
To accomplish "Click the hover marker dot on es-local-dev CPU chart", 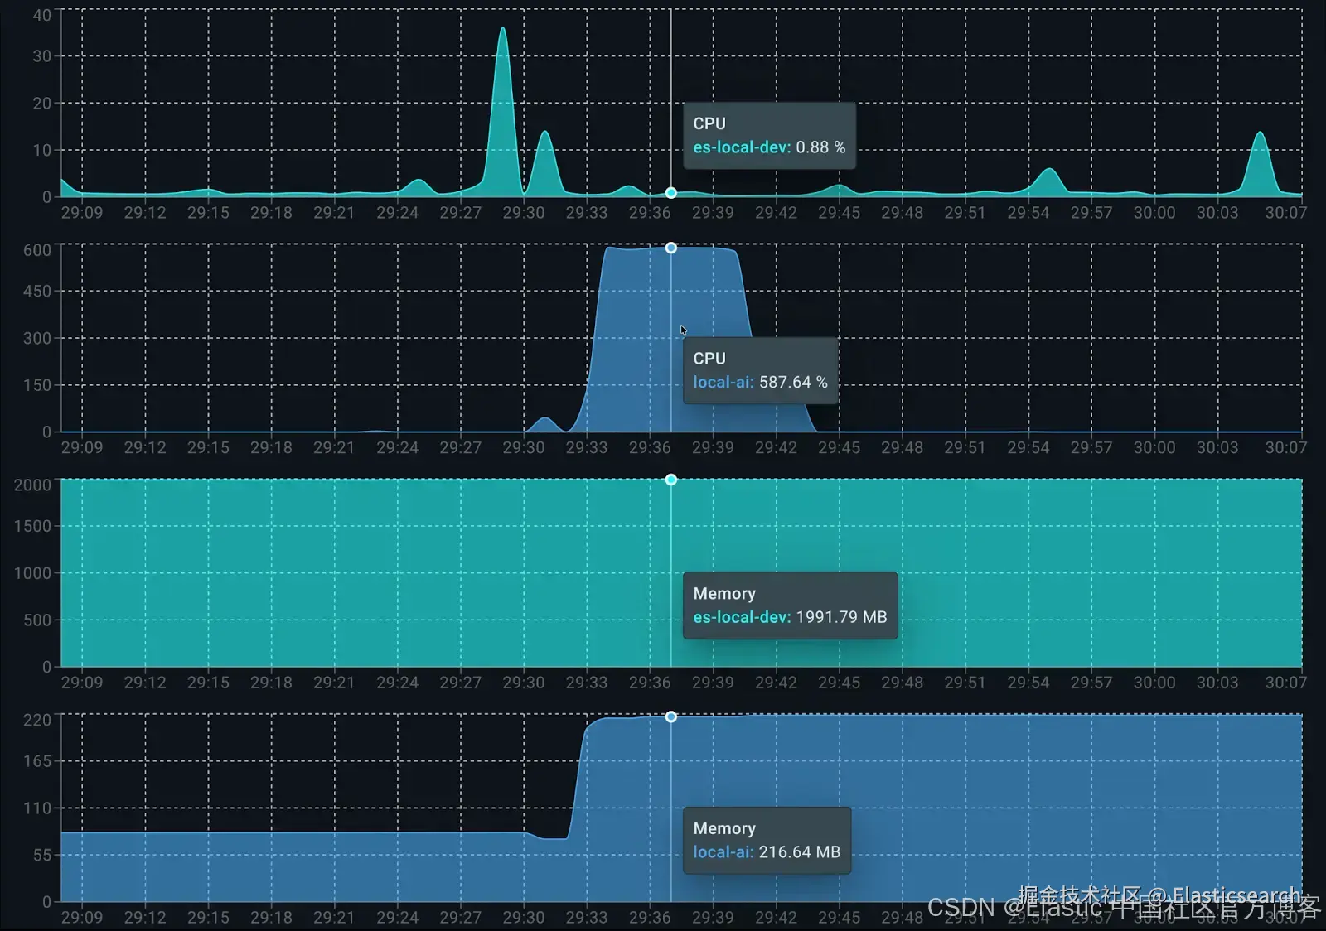I will pos(671,193).
